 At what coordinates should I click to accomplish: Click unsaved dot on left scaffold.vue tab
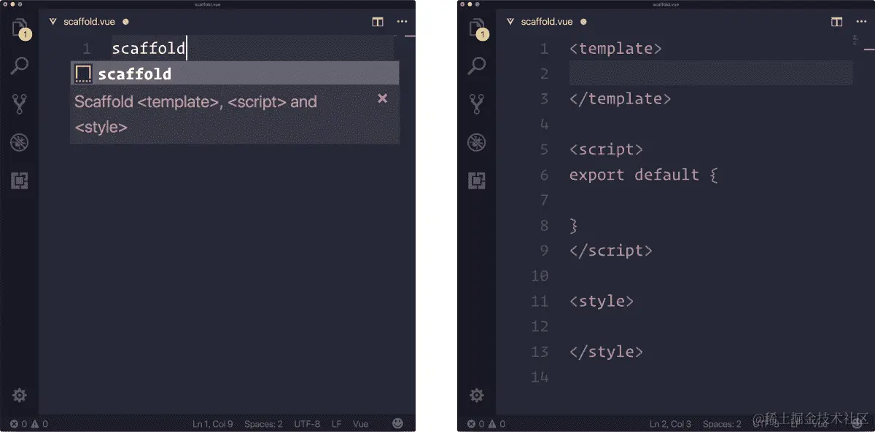pos(126,22)
